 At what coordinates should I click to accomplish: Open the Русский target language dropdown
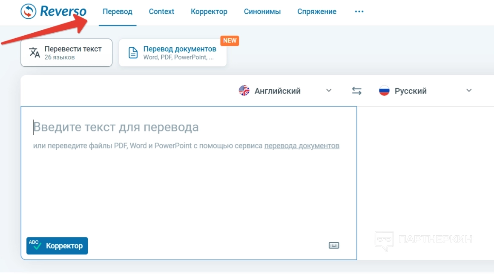coord(425,91)
